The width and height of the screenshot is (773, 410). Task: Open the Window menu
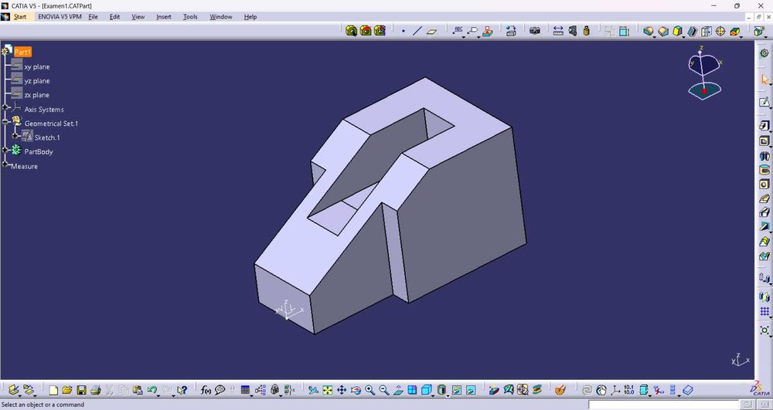point(221,17)
